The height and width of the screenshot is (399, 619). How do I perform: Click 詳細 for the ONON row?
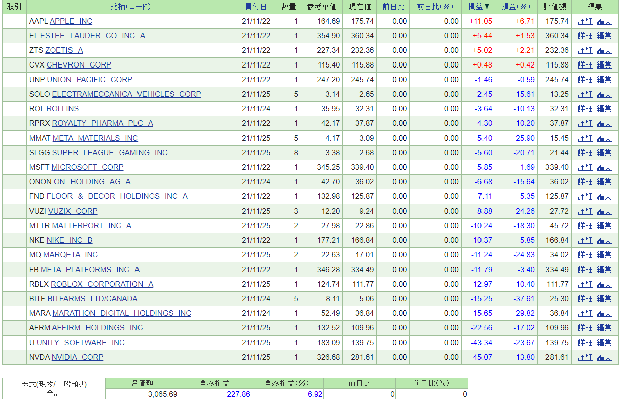click(585, 182)
